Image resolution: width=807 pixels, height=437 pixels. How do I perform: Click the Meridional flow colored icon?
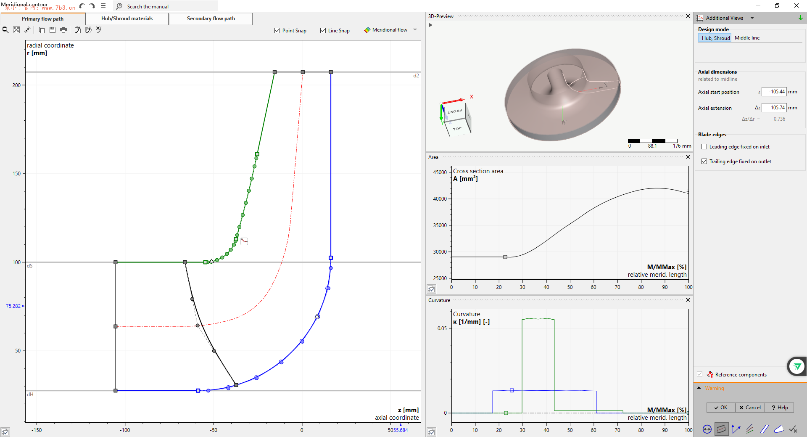(x=367, y=30)
